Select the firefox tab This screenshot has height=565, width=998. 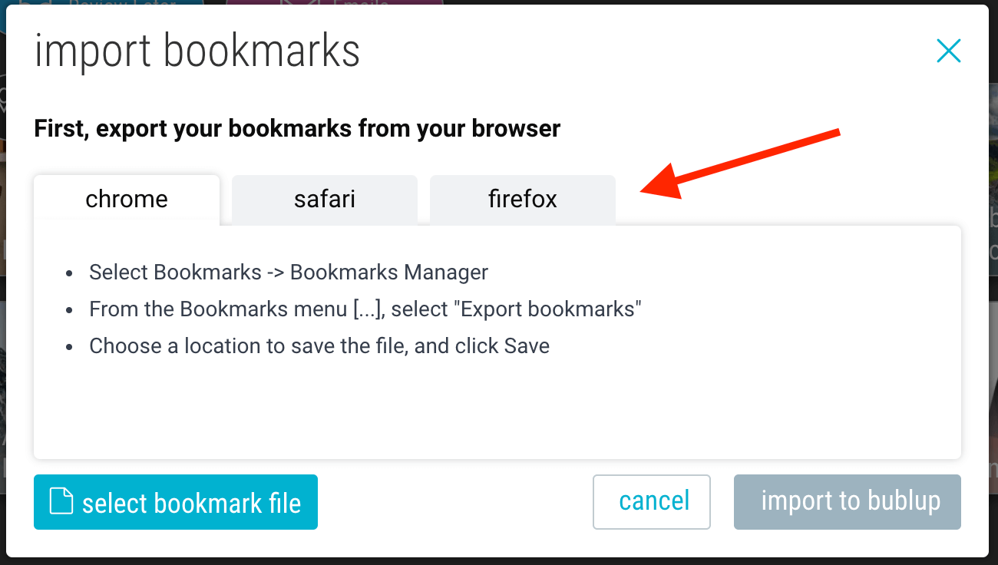pos(523,200)
